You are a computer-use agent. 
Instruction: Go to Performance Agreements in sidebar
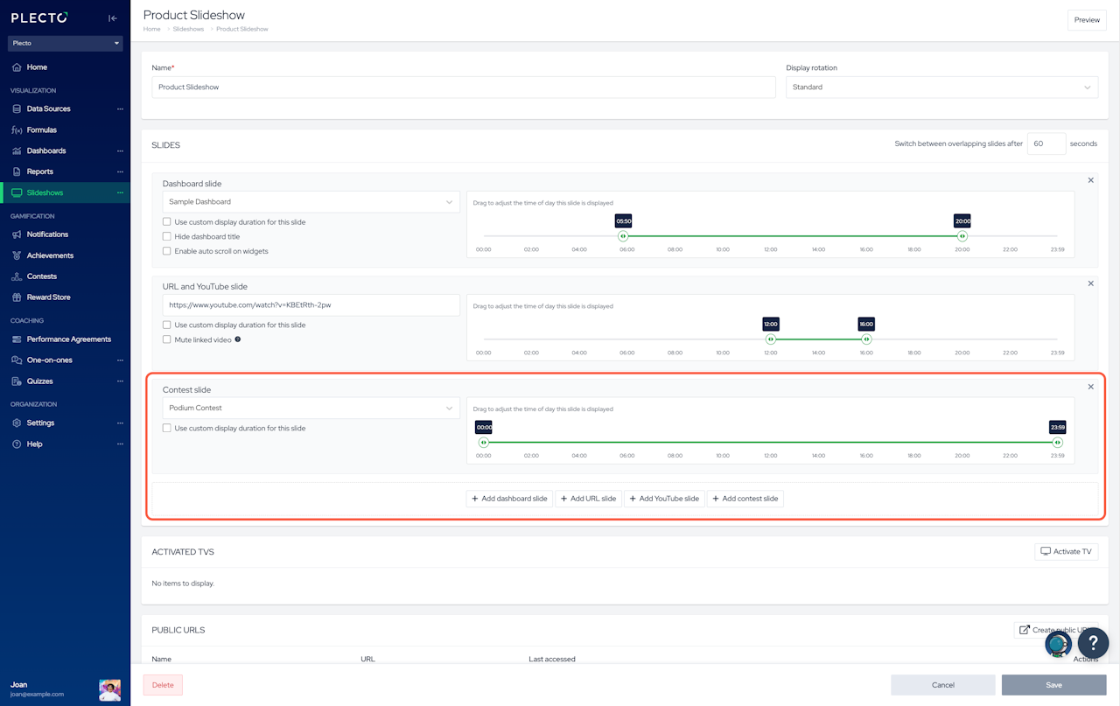(68, 339)
